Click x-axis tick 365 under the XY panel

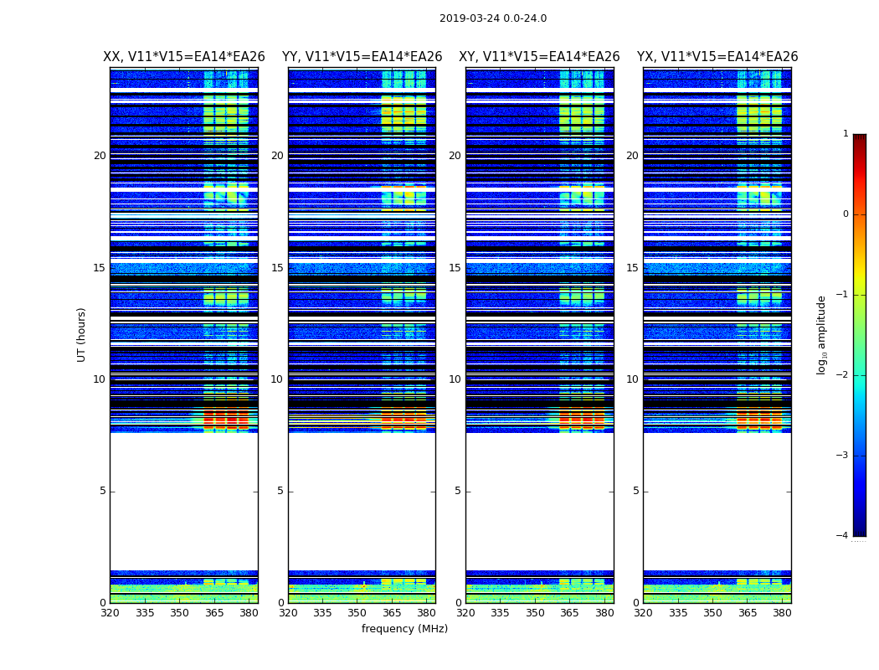(569, 612)
